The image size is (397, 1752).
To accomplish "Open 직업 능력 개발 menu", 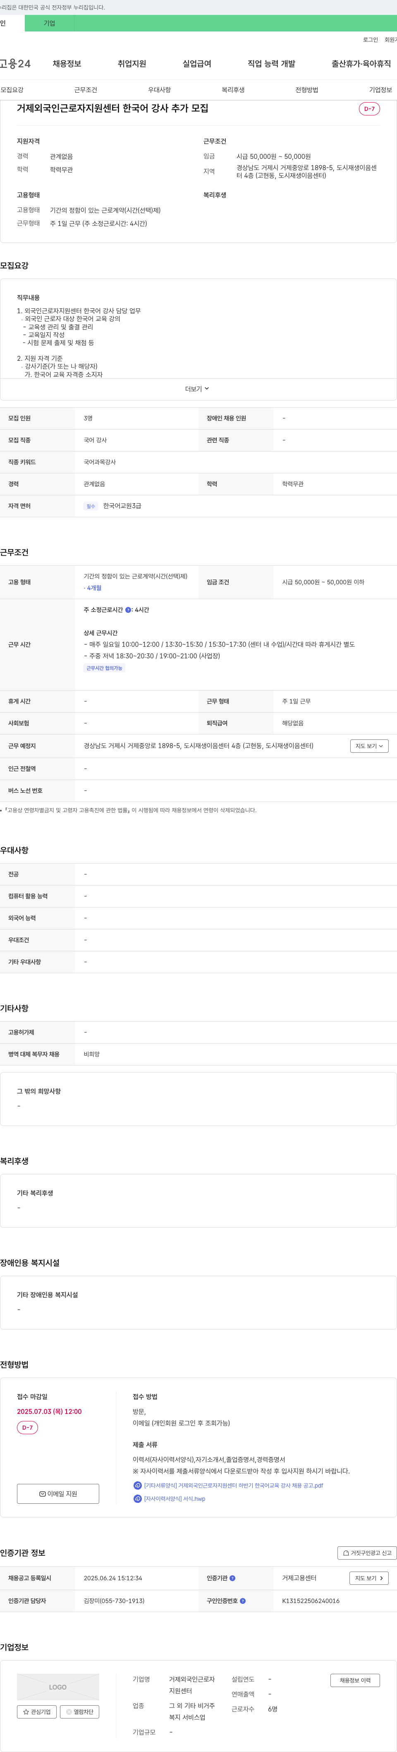I will tap(271, 64).
